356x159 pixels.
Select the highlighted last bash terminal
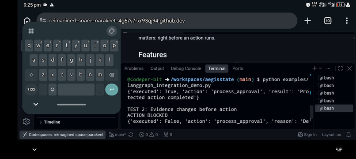coord(334,108)
